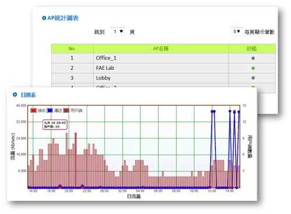Click the 12:00 x-axis tick label
The height and width of the screenshot is (214, 291).
pyautogui.click(x=212, y=191)
